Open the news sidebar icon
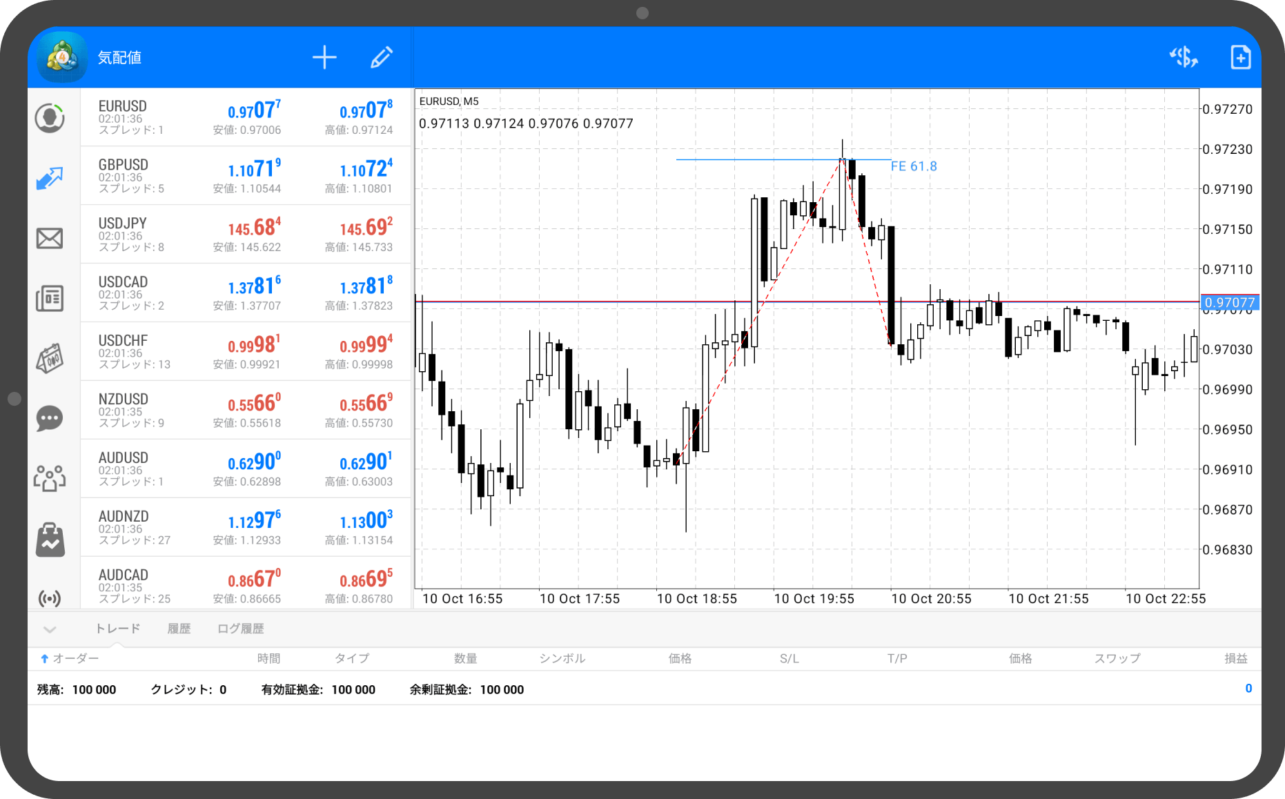This screenshot has height=799, width=1285. 50,299
